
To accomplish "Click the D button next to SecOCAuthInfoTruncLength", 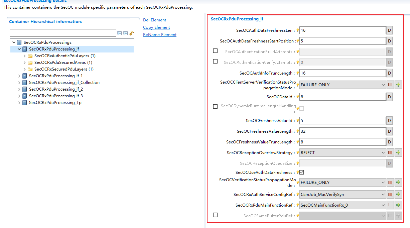I will [389, 73].
